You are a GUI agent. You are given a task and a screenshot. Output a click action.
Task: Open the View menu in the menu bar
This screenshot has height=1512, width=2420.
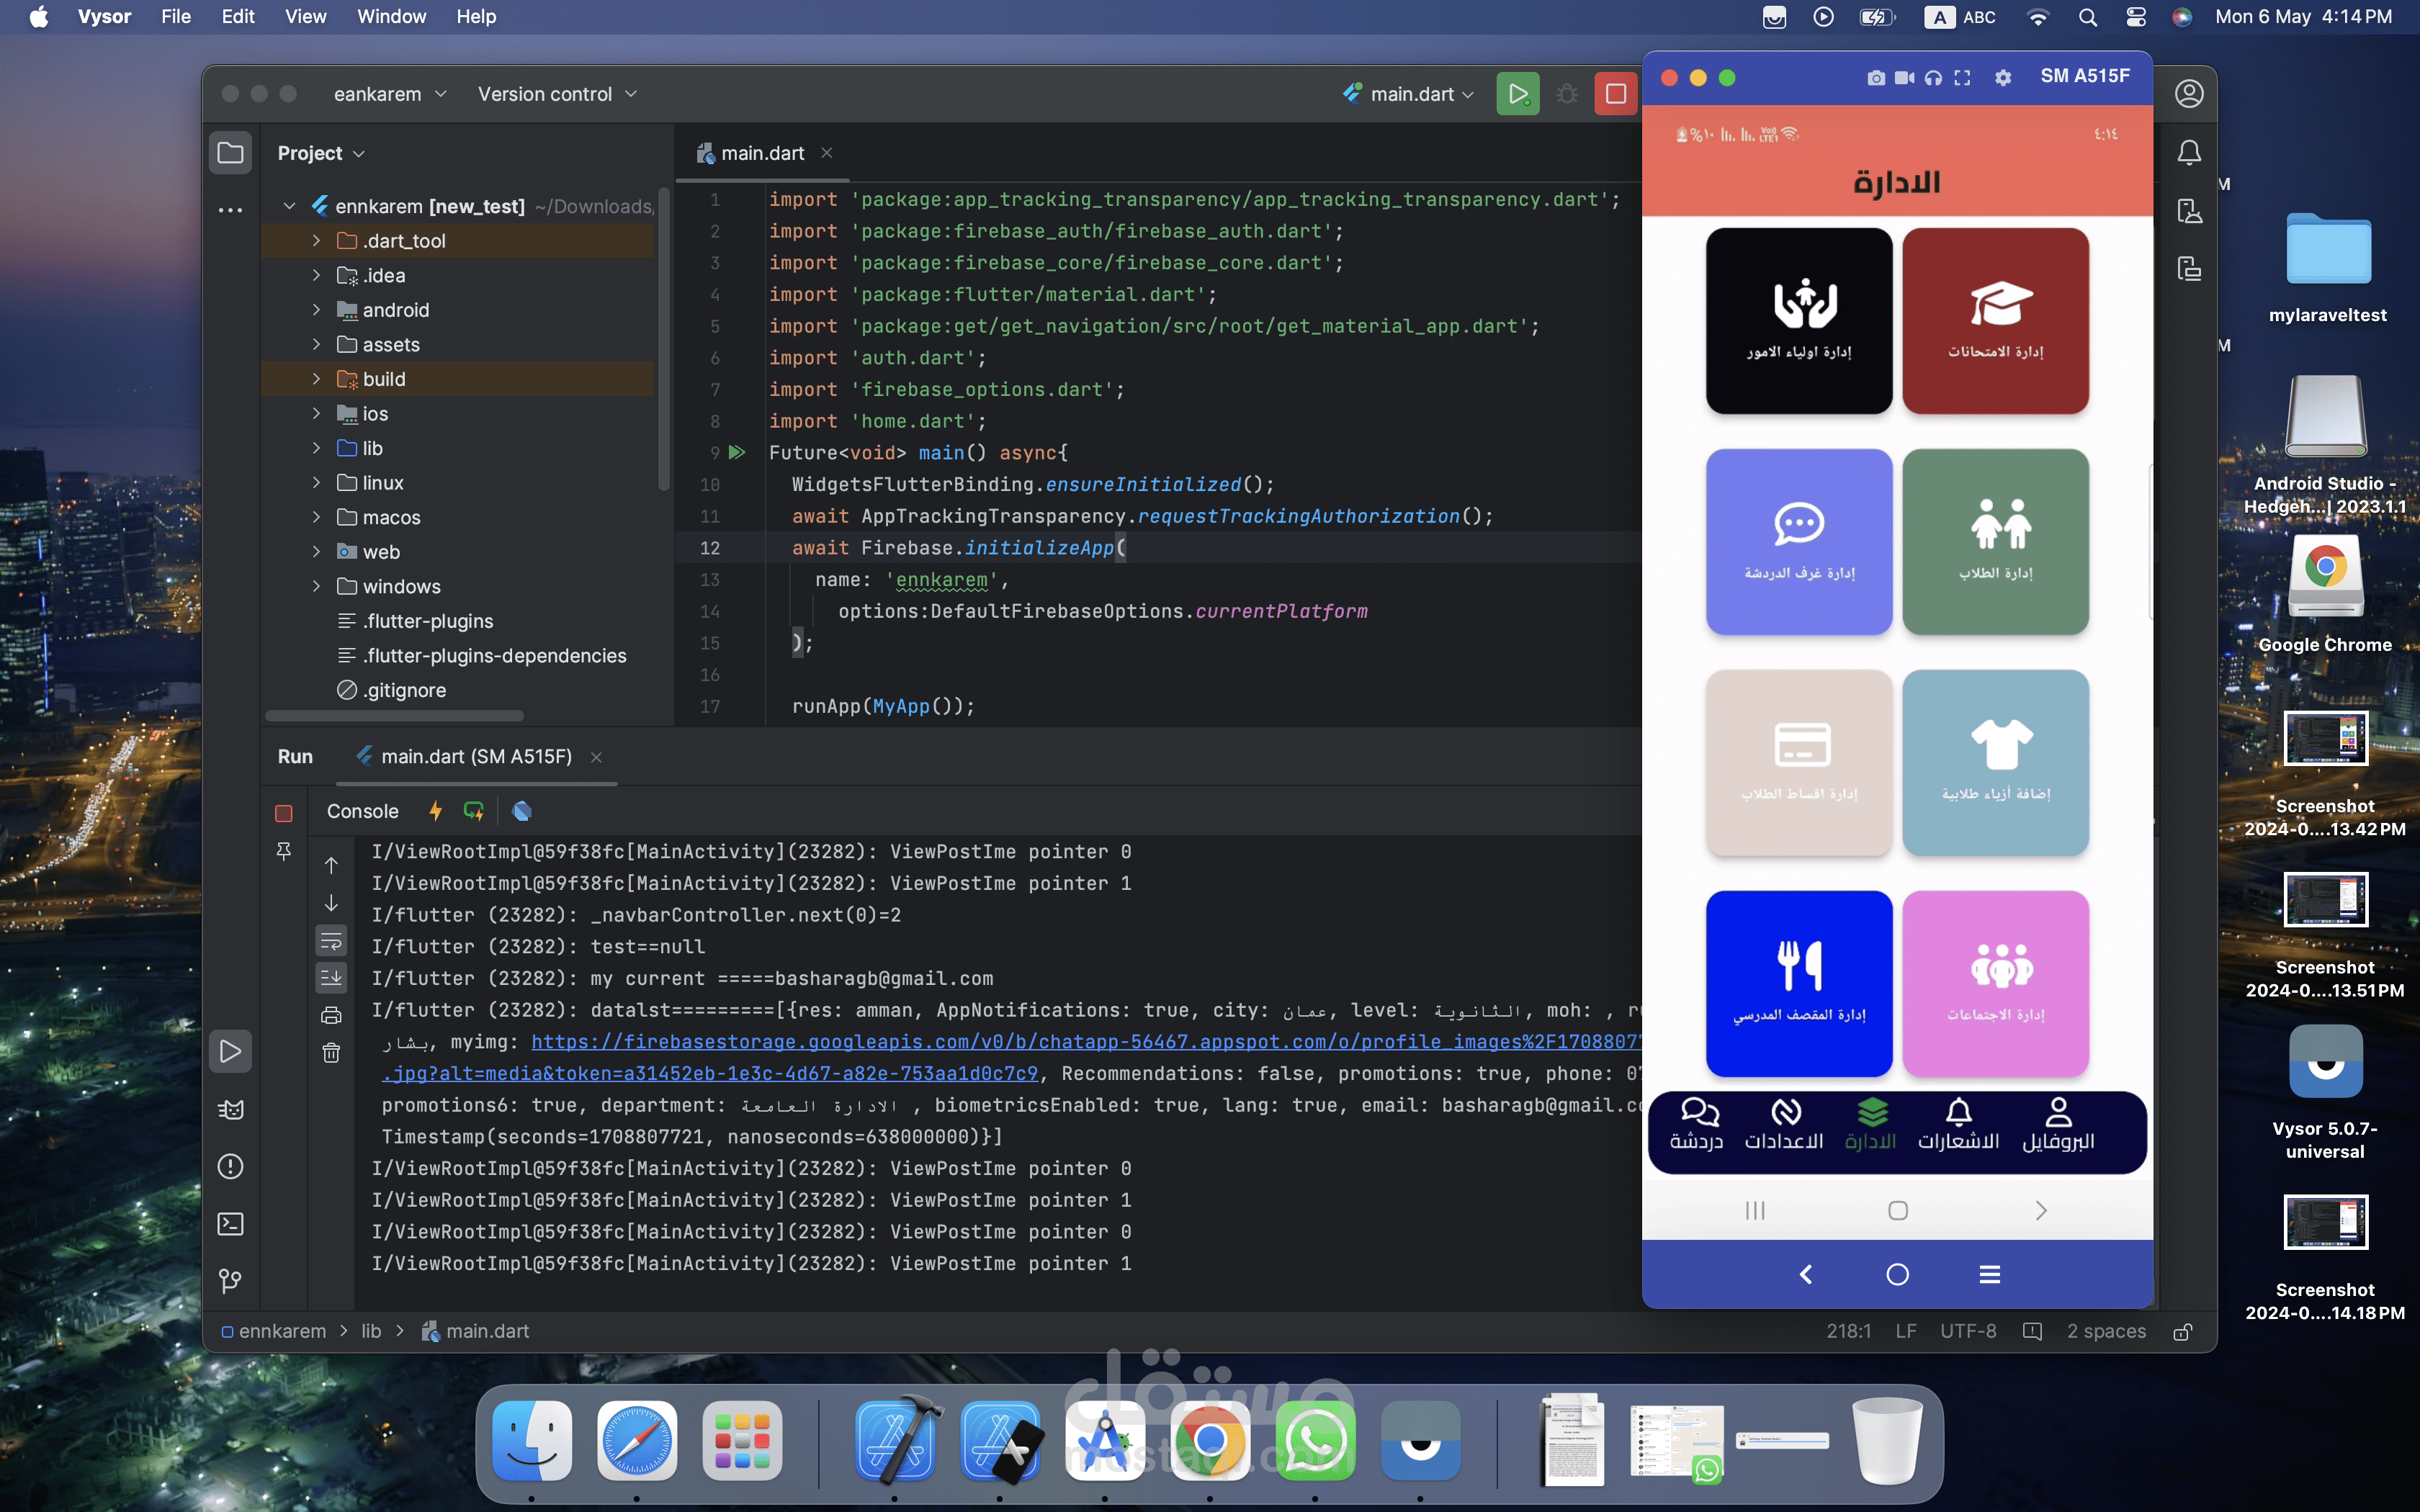(305, 17)
